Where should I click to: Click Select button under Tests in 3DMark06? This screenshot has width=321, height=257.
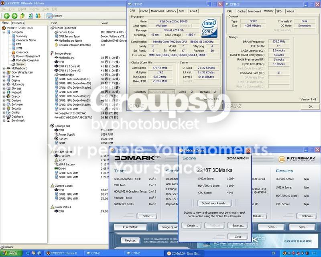click(x=148, y=216)
